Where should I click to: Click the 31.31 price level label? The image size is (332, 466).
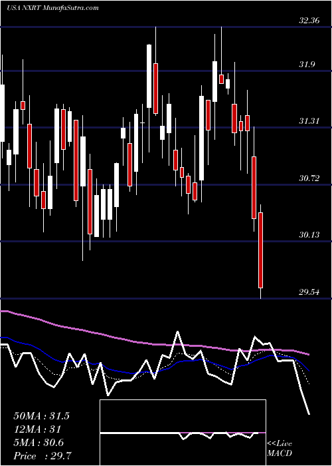click(309, 121)
